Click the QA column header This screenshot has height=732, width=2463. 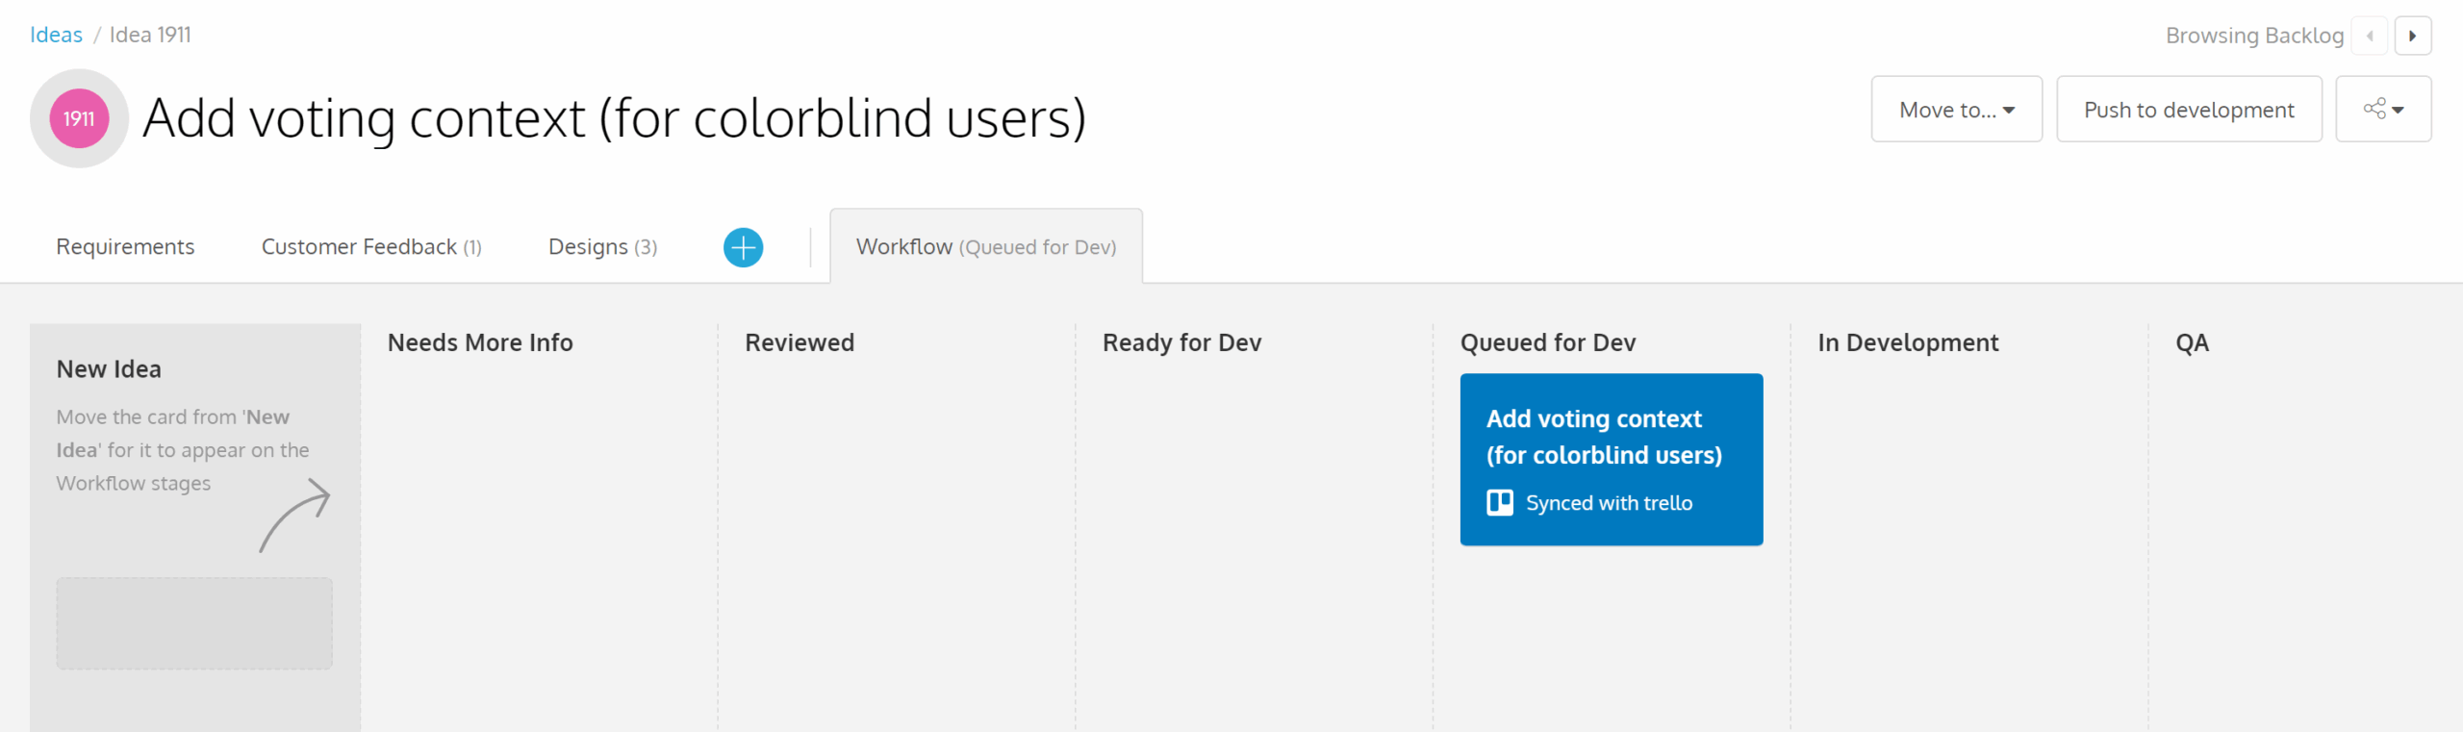pyautogui.click(x=2192, y=342)
